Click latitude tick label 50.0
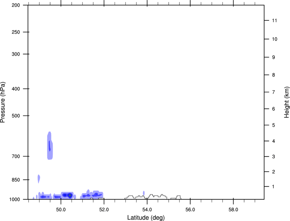 coord(61,209)
